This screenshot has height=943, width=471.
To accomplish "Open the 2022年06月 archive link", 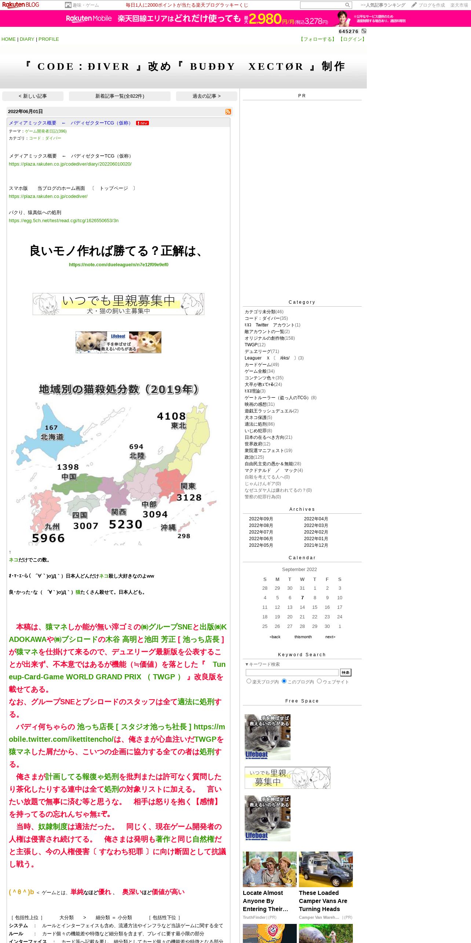I will click(x=261, y=539).
